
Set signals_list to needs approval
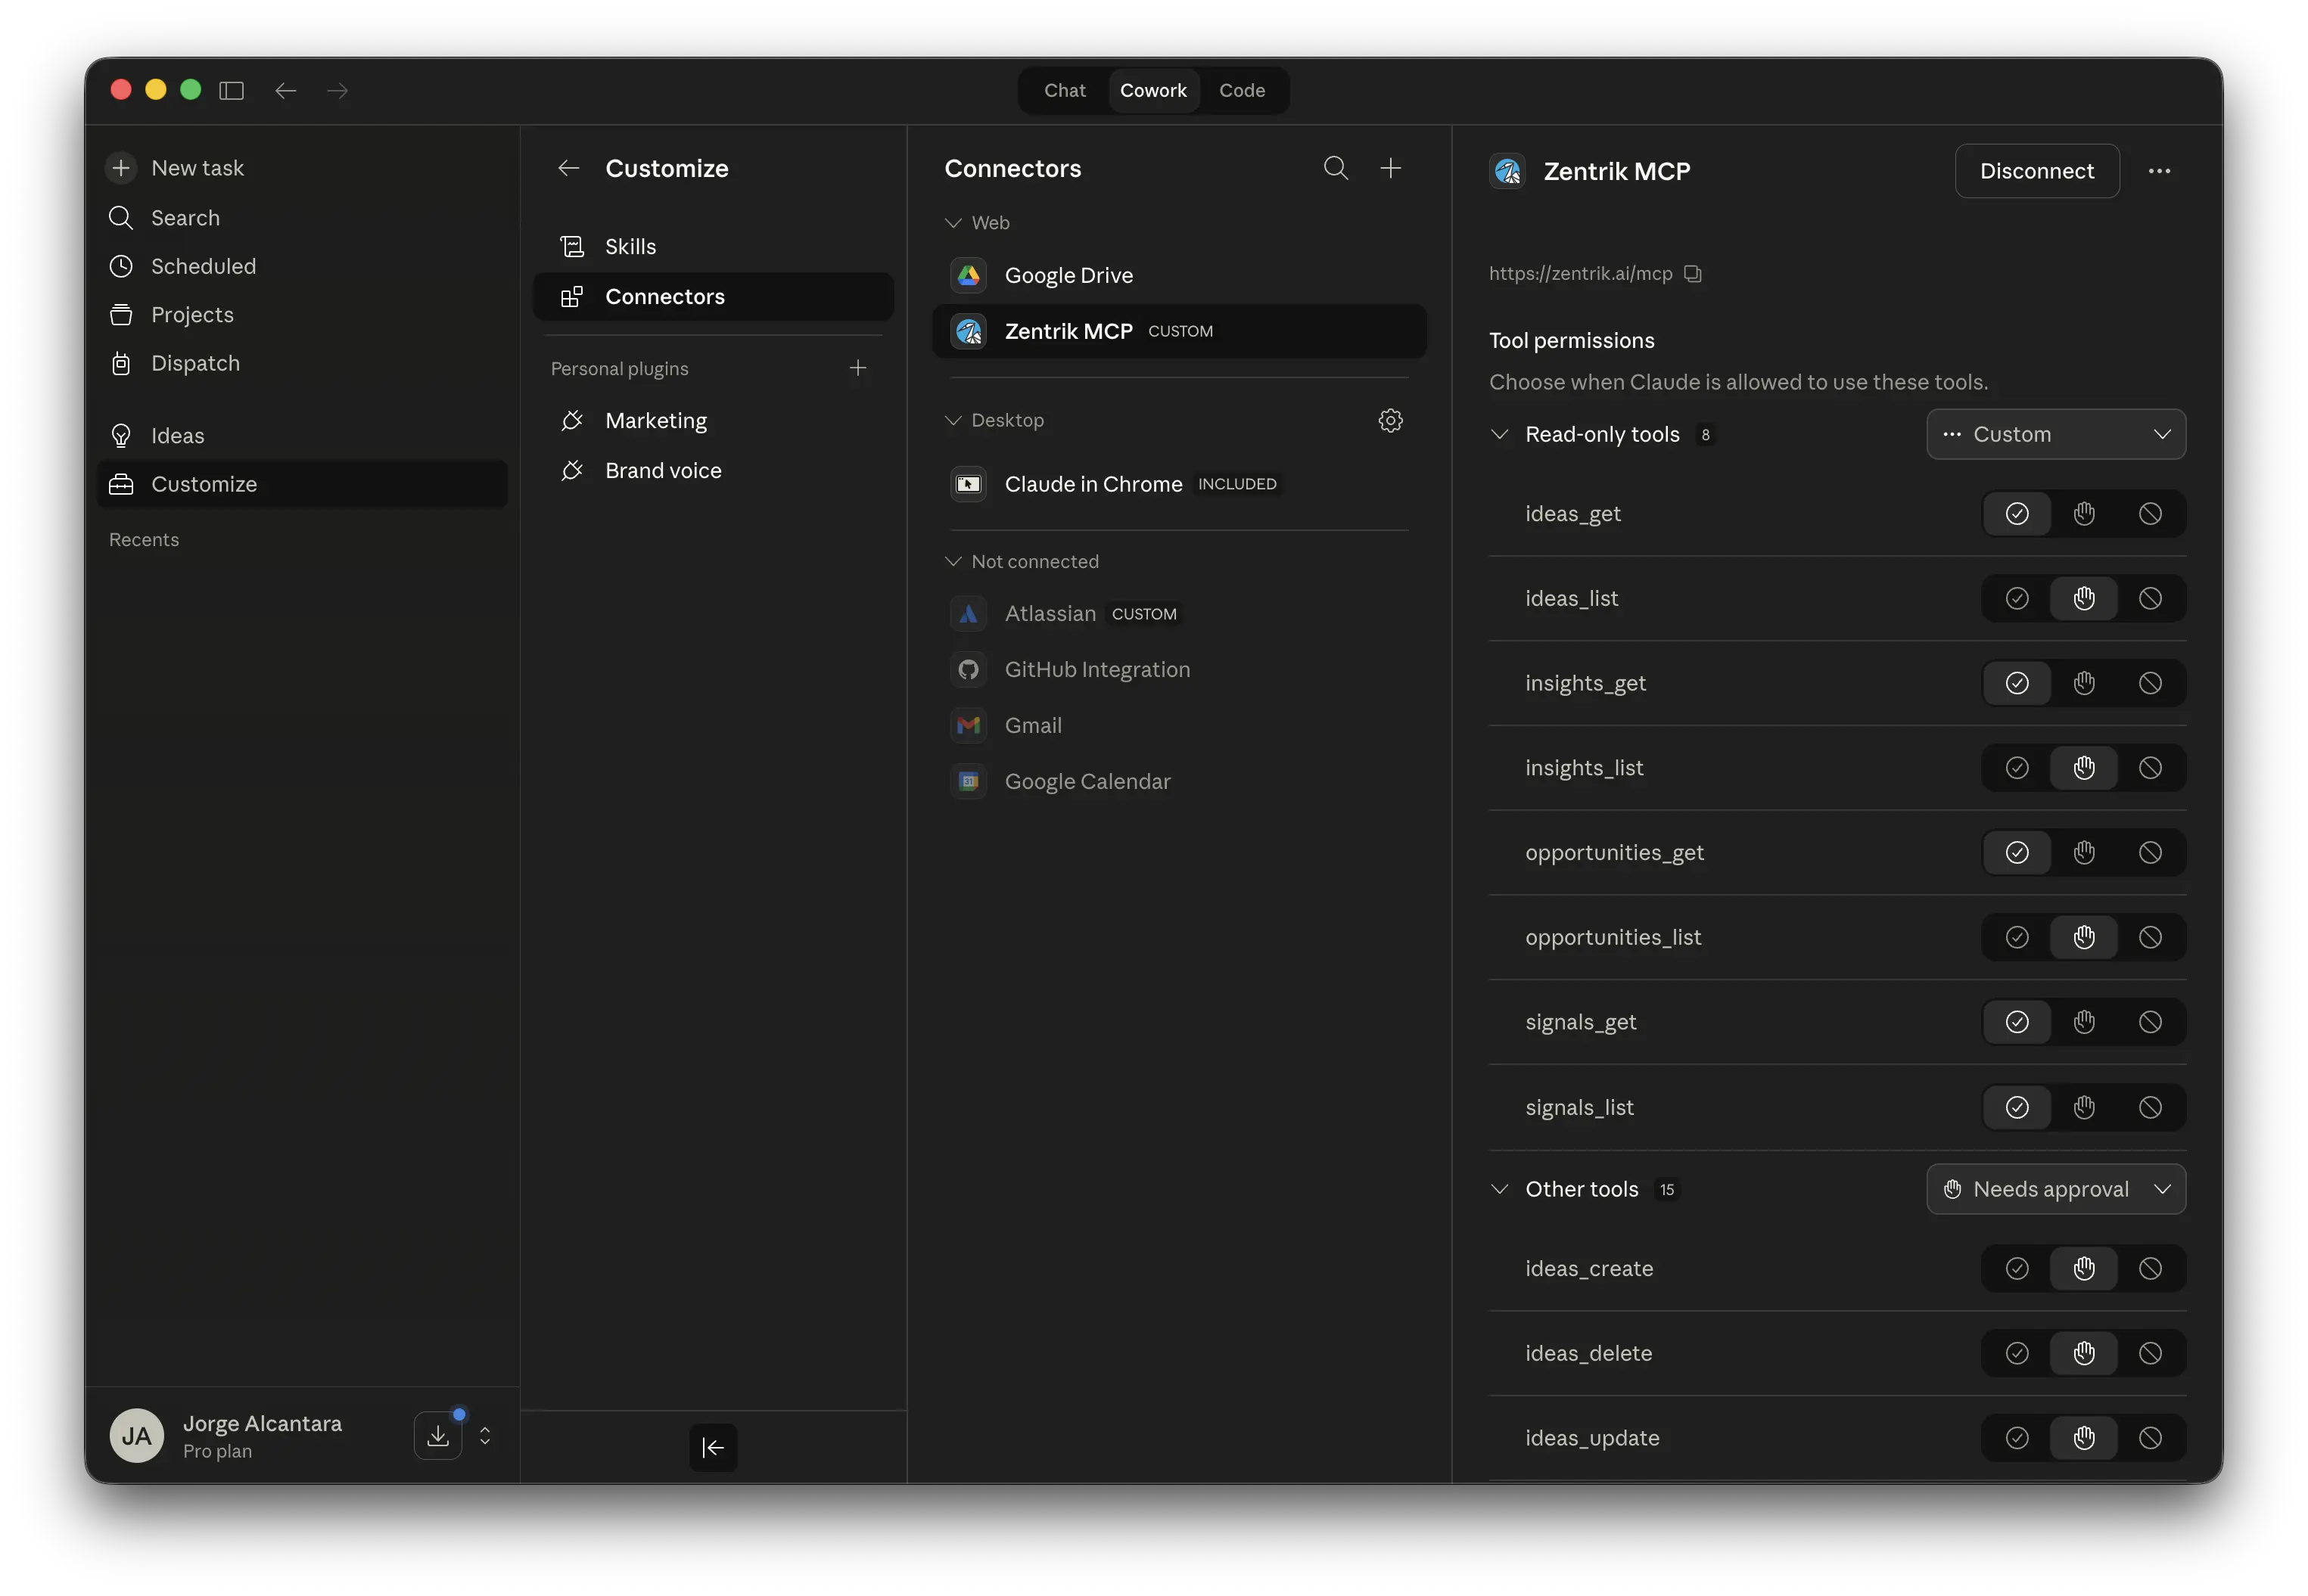coord(2084,1107)
